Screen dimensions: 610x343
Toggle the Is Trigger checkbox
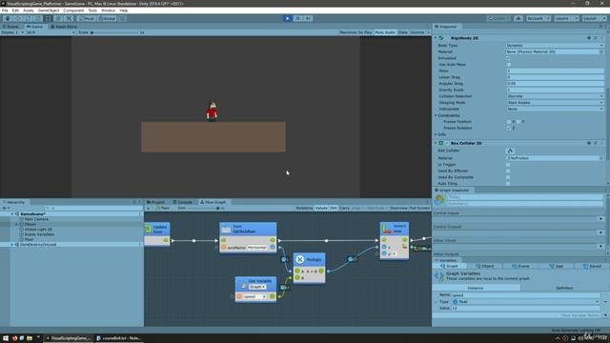(x=508, y=165)
